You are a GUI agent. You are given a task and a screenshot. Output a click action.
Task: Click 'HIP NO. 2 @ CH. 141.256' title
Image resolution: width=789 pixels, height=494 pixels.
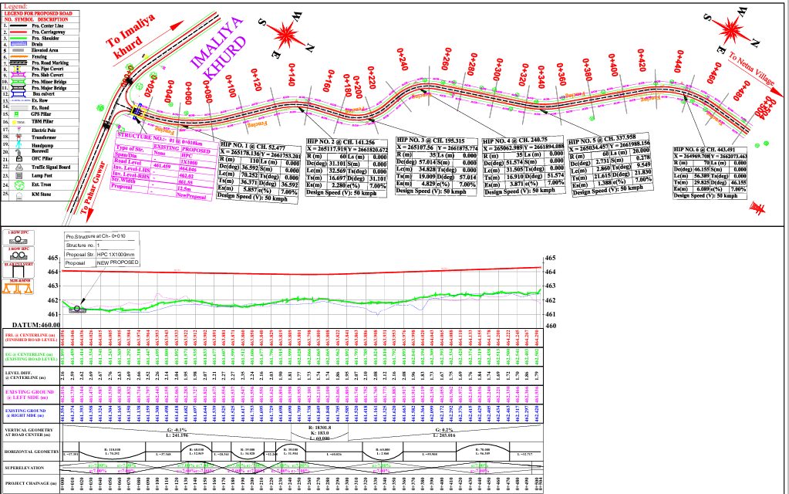341,142
